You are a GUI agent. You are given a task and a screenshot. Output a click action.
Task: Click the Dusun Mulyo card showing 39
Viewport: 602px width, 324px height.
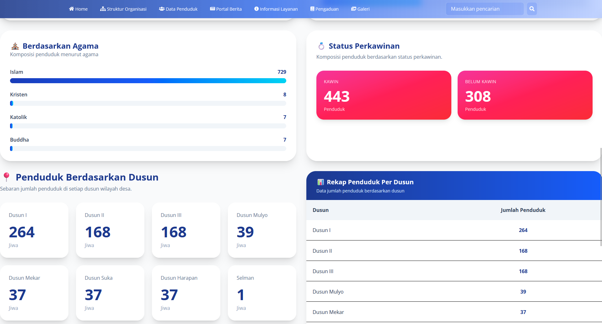[262, 230]
